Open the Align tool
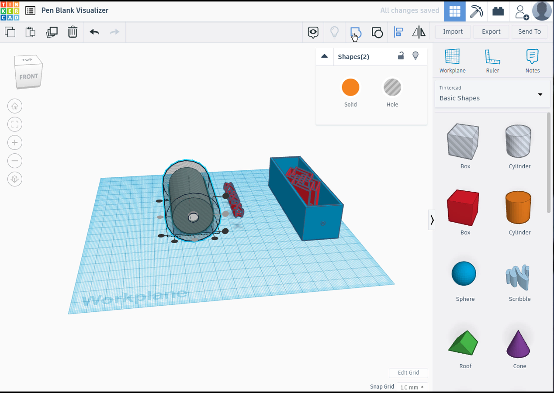 pyautogui.click(x=398, y=32)
